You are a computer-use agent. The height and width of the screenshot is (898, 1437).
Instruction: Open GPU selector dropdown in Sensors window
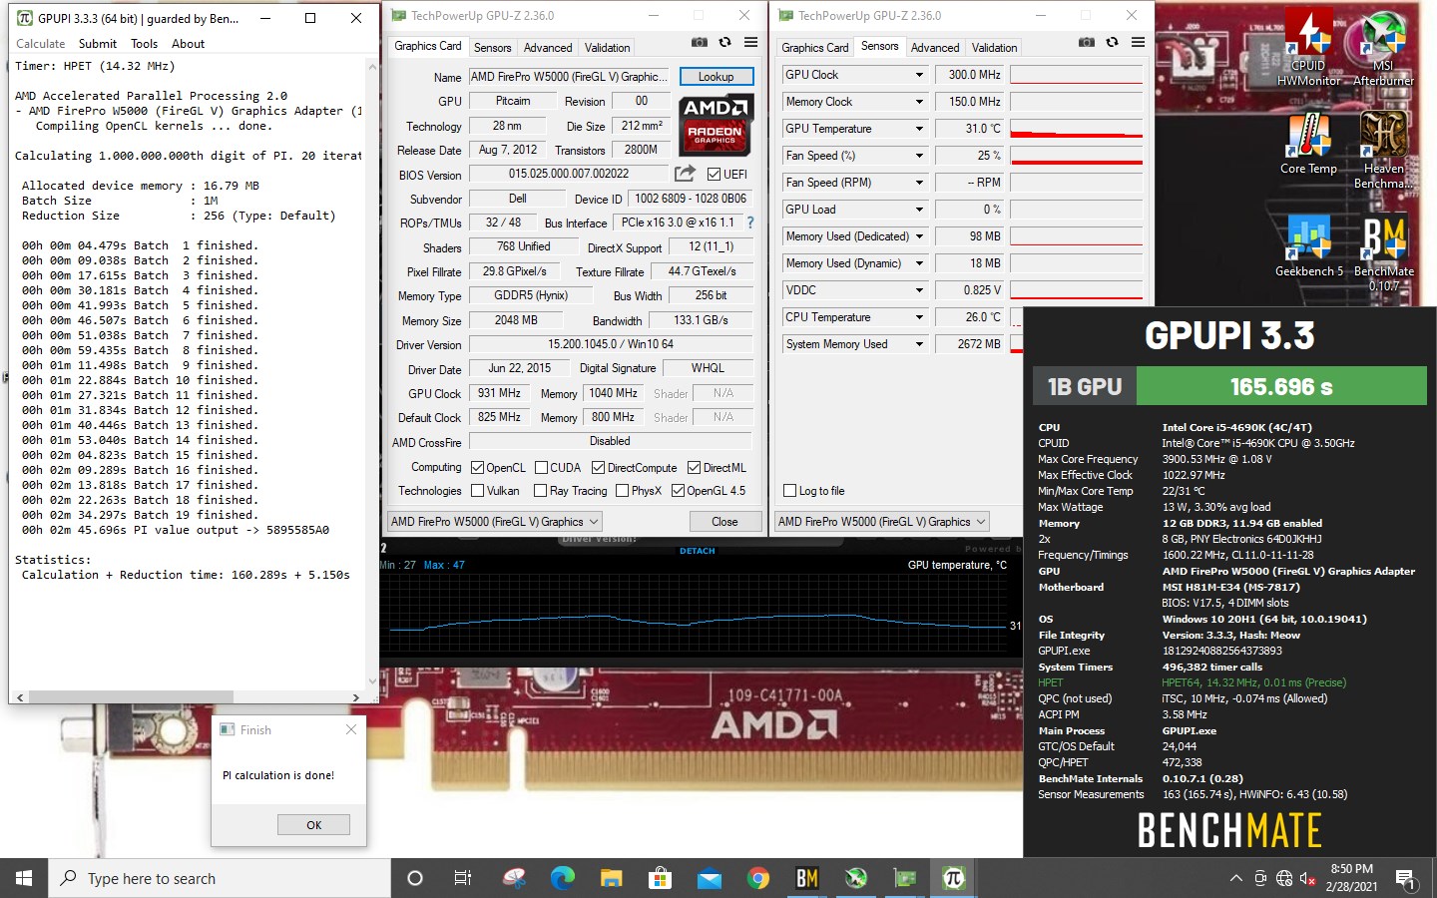882,521
